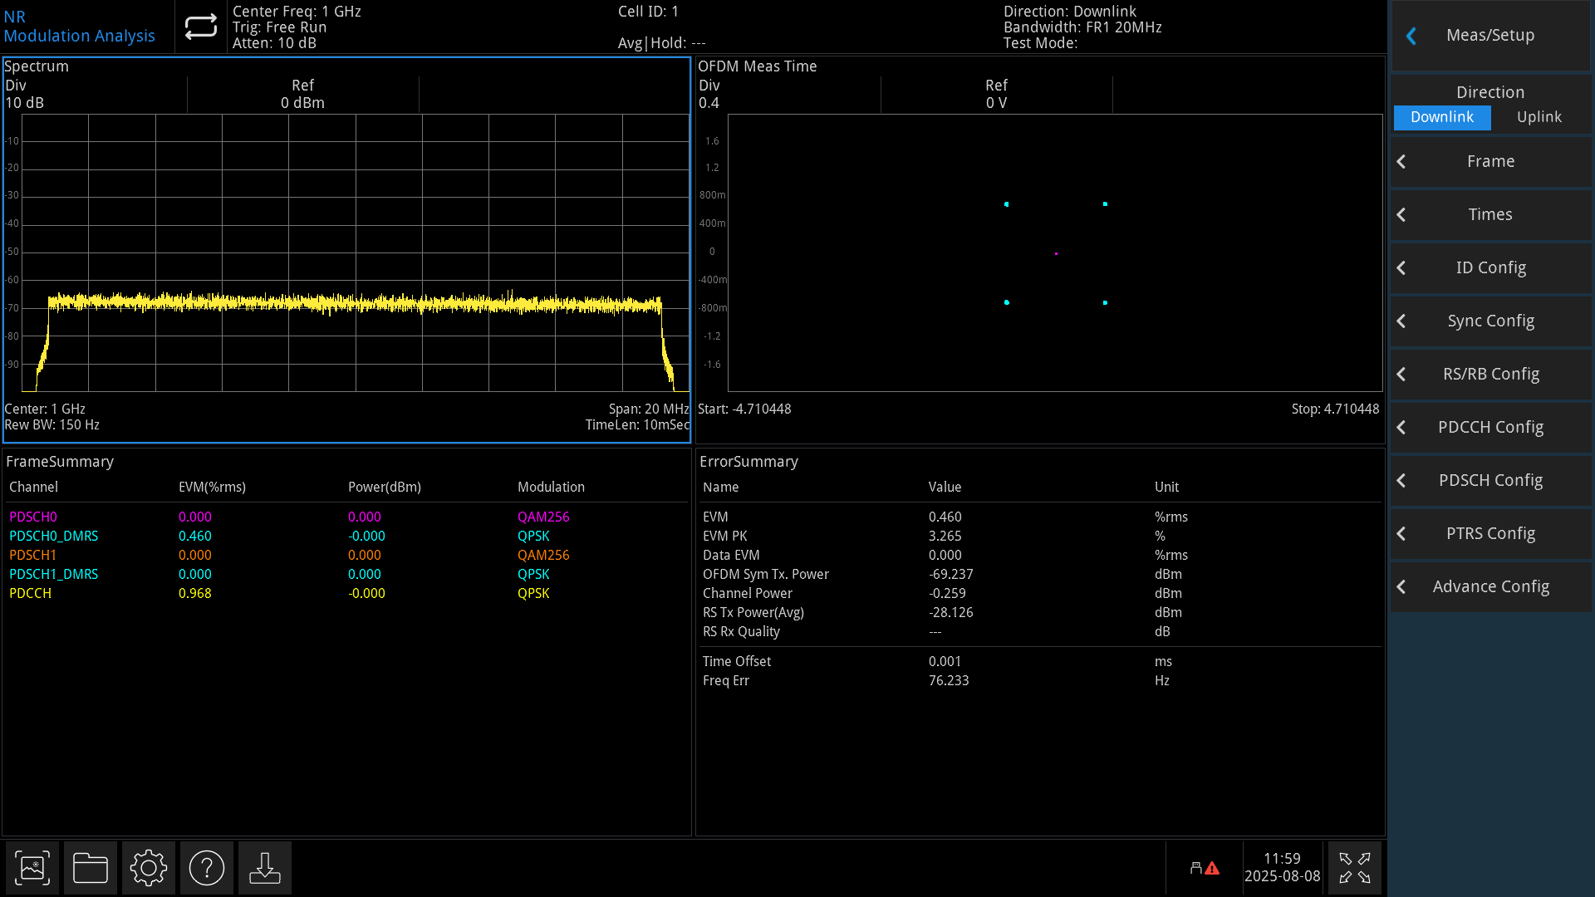Screen dimensions: 1595x897
Task: Click the fullscreen expand arrows icon
Action: pyautogui.click(x=1354, y=867)
